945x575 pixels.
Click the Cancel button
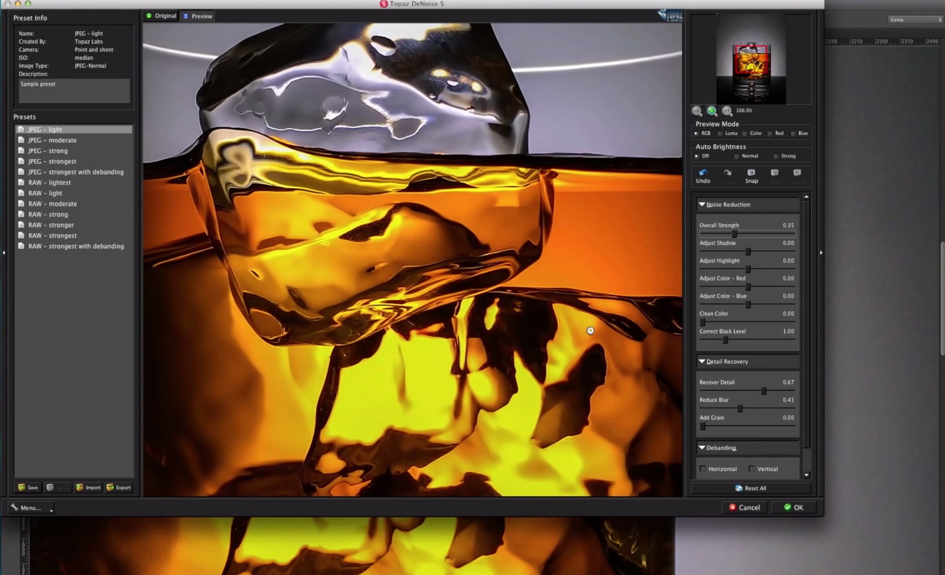click(x=745, y=507)
